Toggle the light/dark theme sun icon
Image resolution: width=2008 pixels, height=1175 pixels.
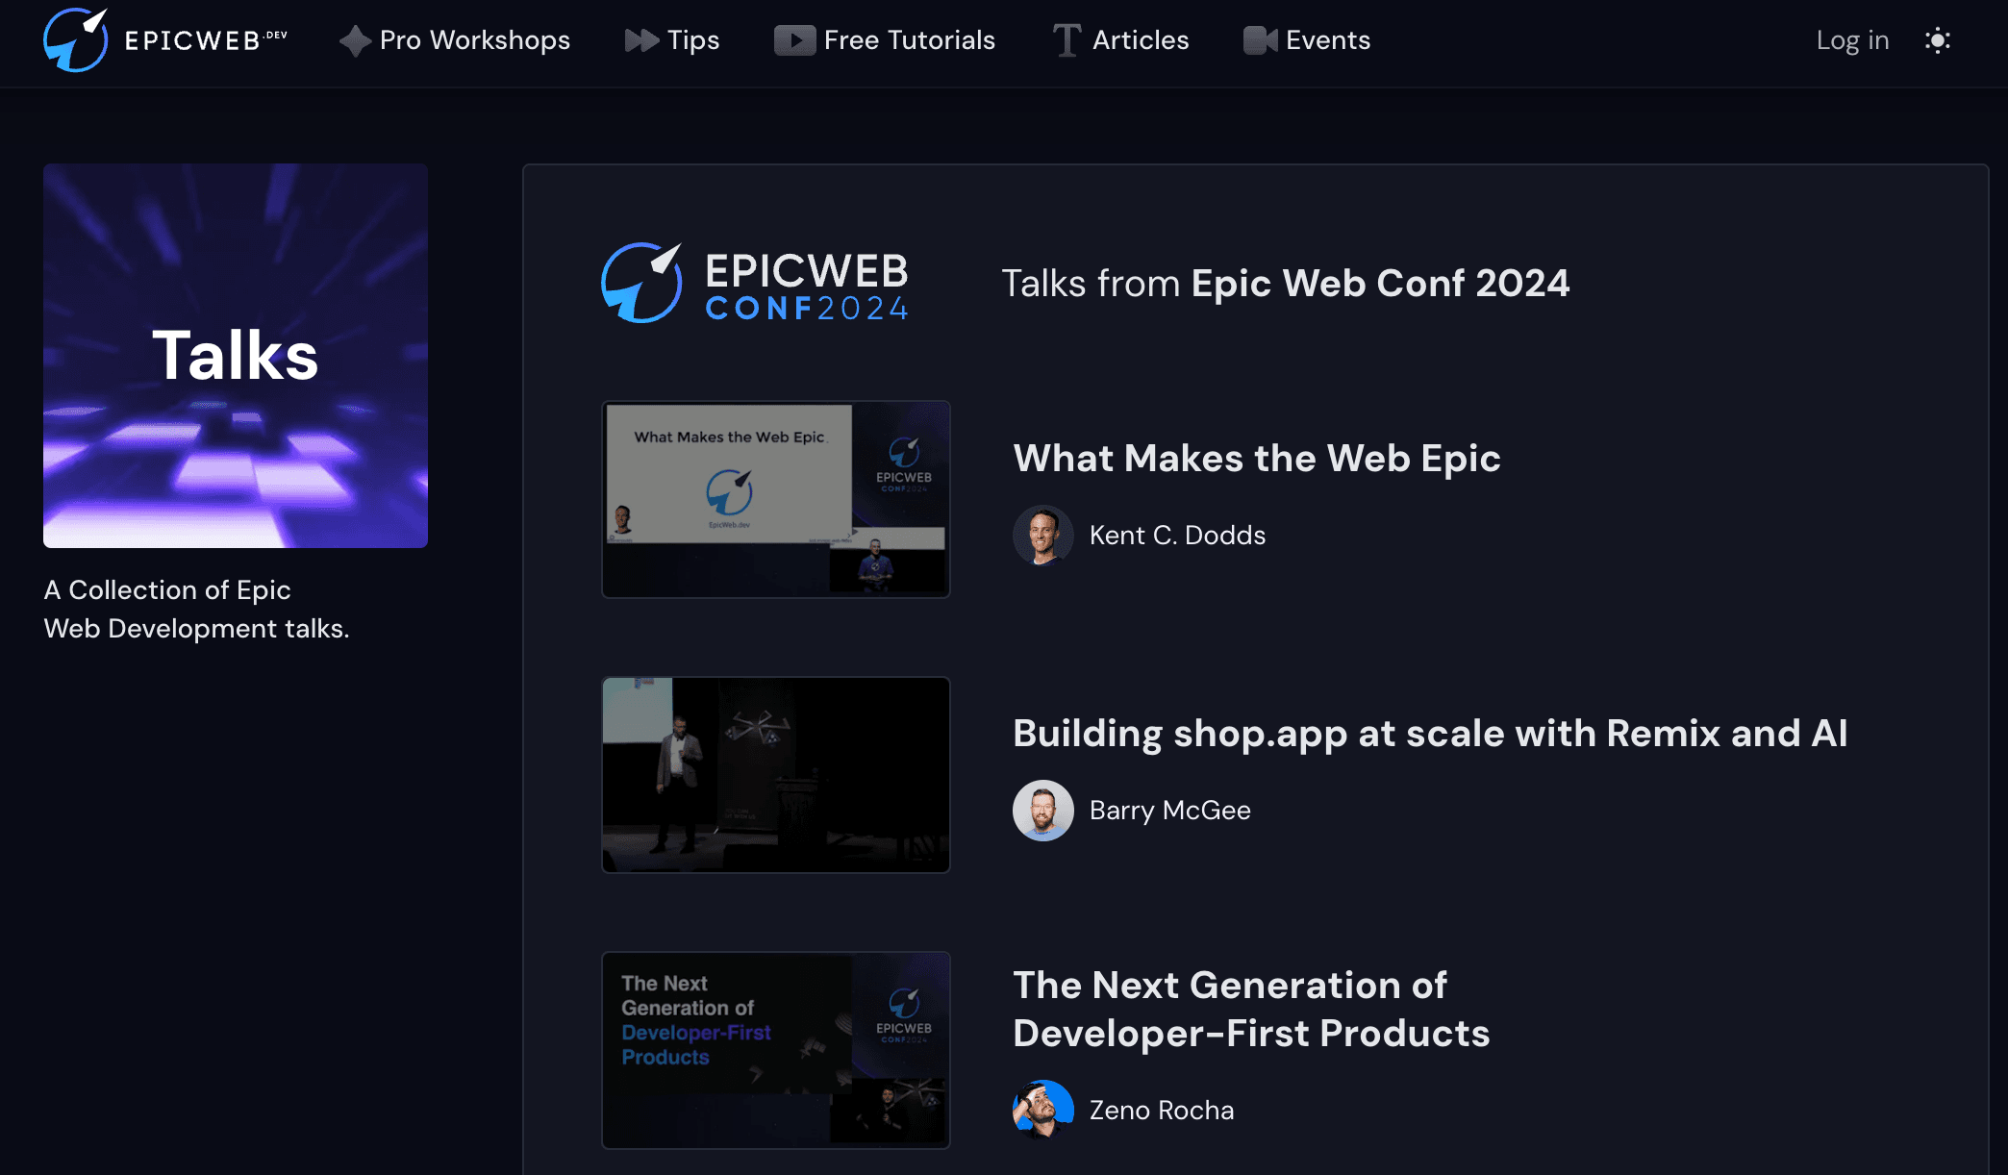[x=1937, y=40]
